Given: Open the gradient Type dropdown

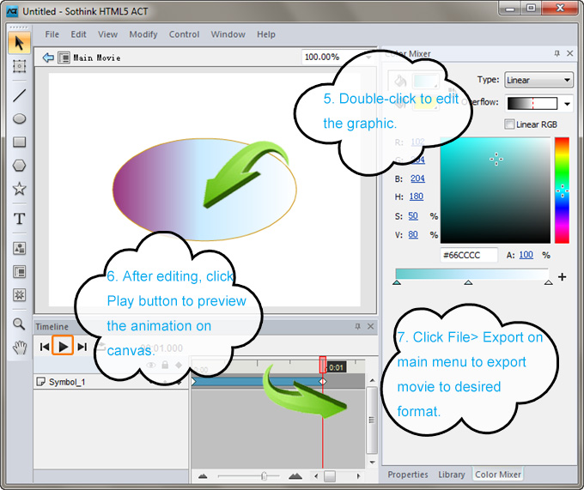Looking at the screenshot, I should click(538, 80).
